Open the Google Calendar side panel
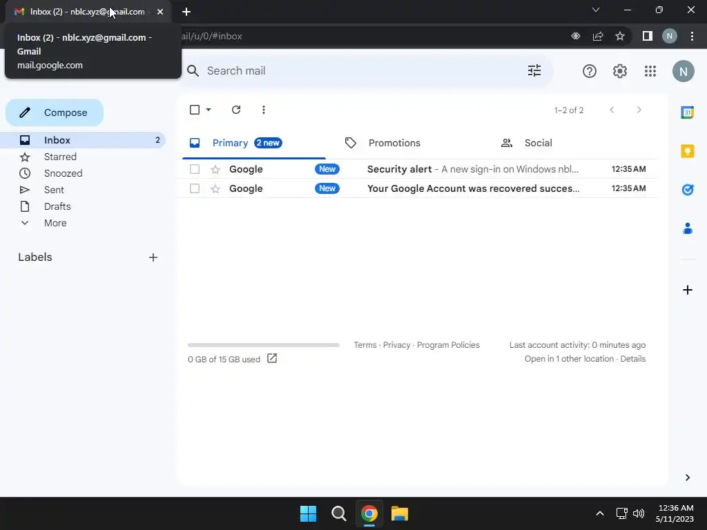This screenshot has height=530, width=707. [687, 112]
